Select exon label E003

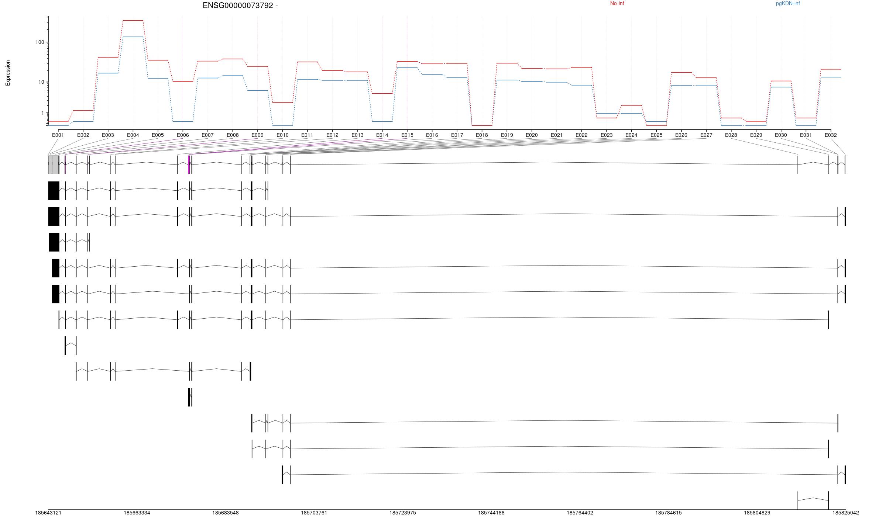pos(108,135)
